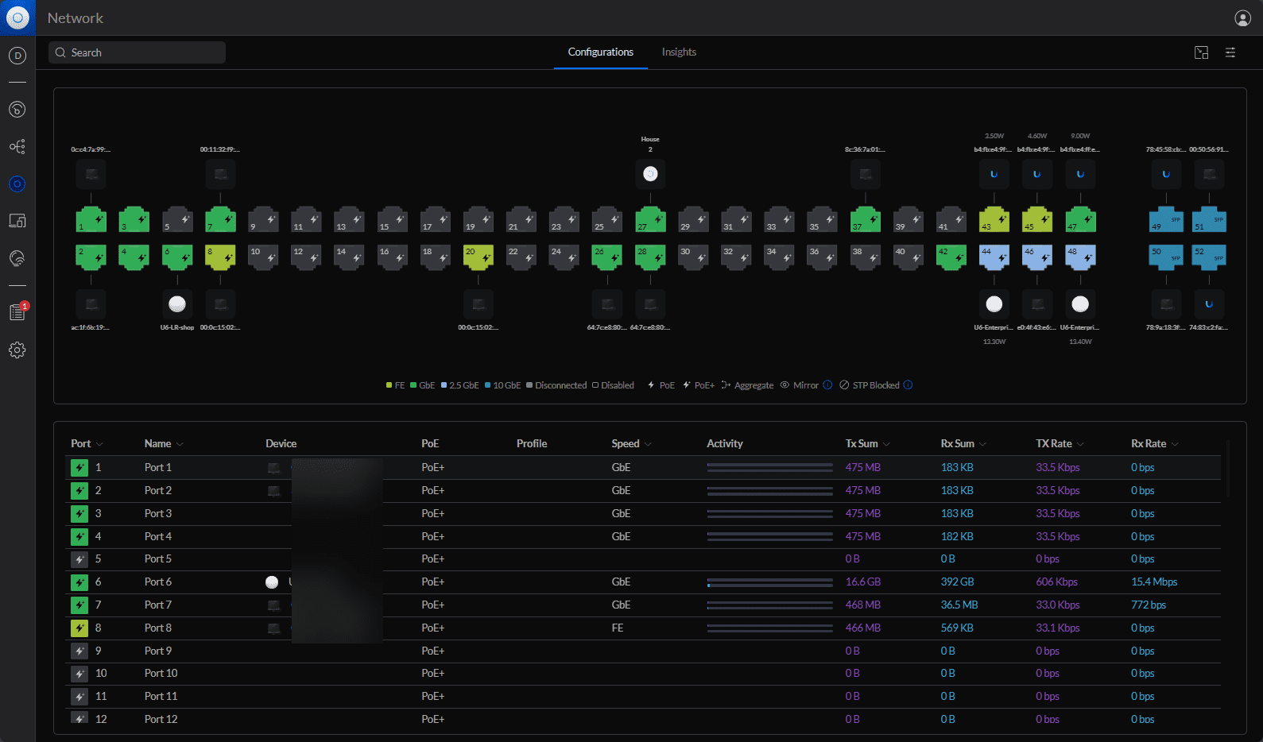
Task: Open the Tx Sum column sort dropdown
Action: pyautogui.click(x=886, y=444)
